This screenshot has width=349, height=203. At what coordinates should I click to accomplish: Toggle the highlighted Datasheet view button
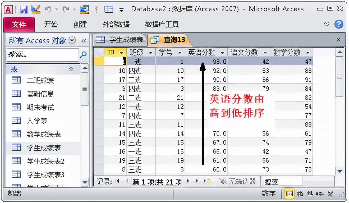289,193
